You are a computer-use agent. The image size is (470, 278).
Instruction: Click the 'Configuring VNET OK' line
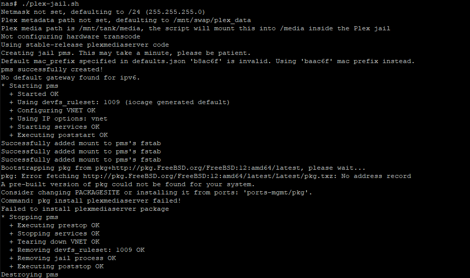pos(52,110)
